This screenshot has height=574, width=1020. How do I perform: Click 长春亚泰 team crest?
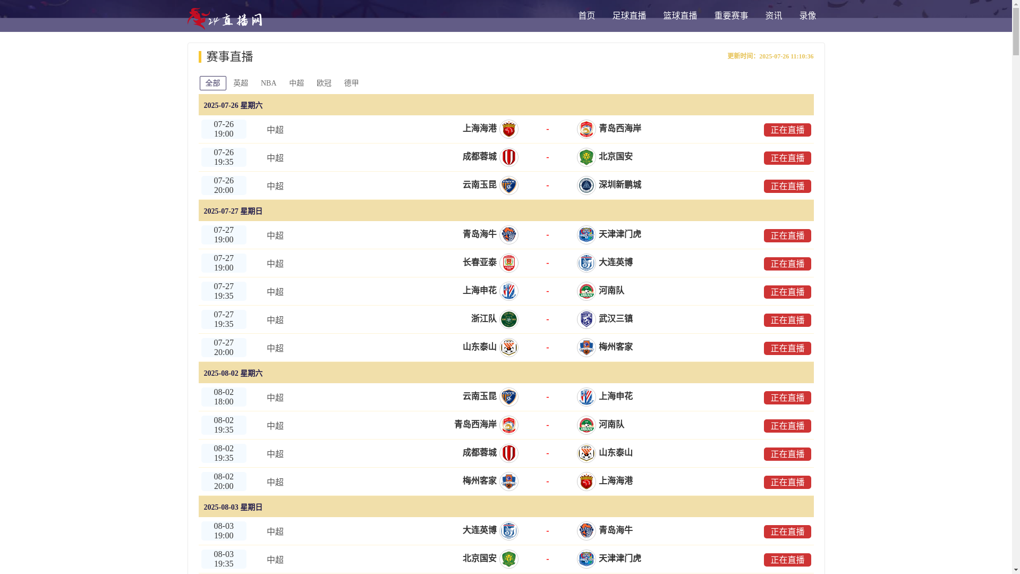(x=509, y=263)
